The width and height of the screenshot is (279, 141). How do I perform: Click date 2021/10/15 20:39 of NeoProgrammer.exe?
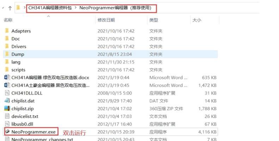point(116,132)
